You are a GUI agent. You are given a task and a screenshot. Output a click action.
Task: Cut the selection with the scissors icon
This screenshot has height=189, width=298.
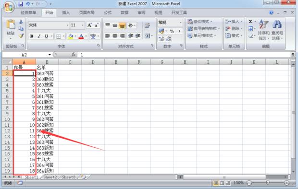tap(21, 22)
